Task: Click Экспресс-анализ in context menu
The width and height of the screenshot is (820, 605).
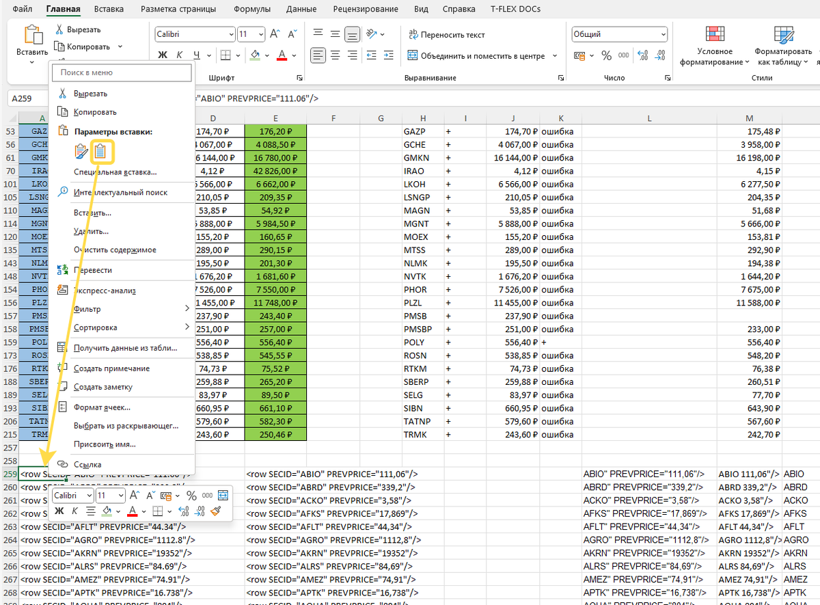Action: pyautogui.click(x=105, y=291)
